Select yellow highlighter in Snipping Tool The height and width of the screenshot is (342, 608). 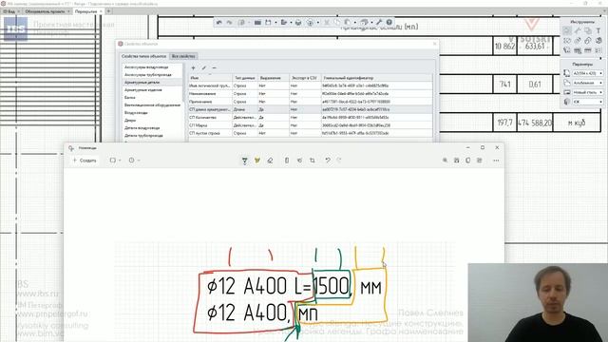257,161
